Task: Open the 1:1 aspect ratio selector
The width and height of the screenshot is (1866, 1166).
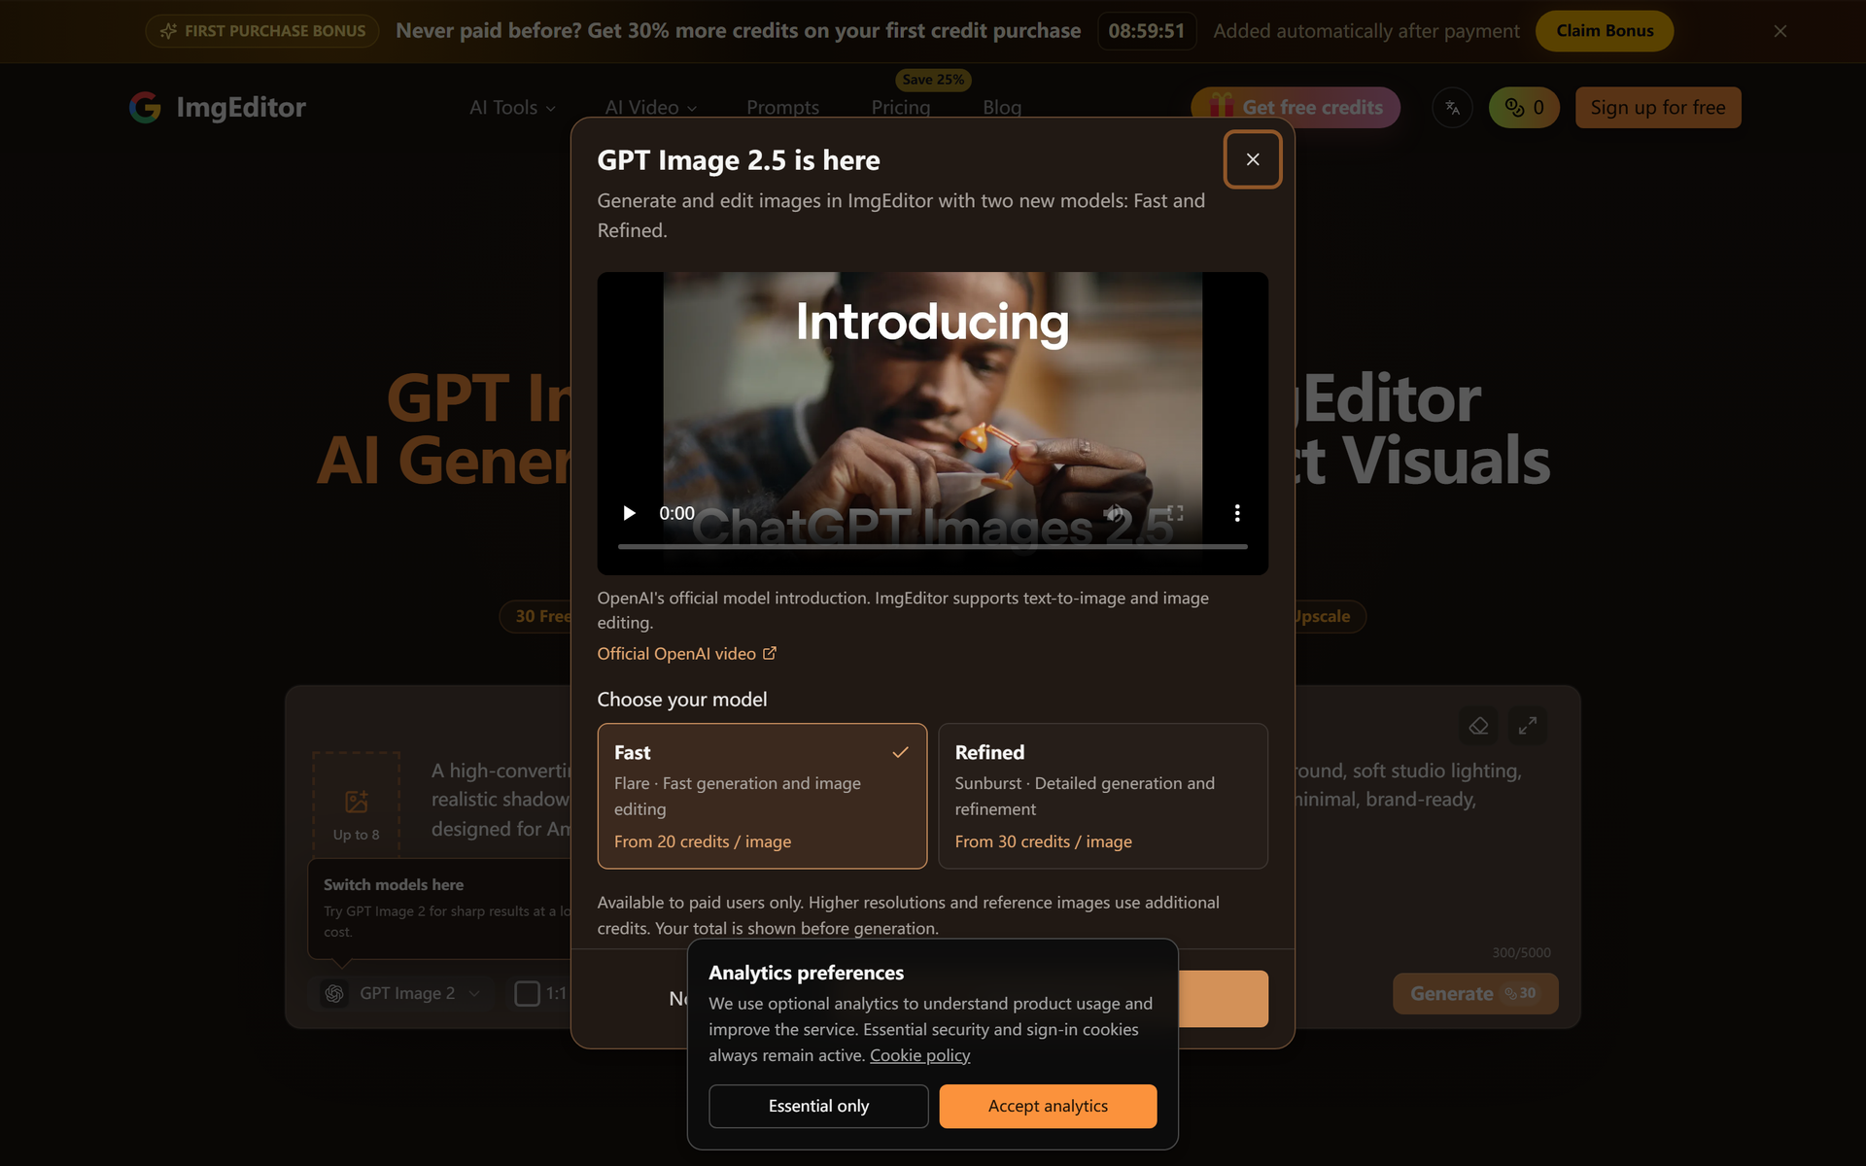Action: [x=541, y=993]
